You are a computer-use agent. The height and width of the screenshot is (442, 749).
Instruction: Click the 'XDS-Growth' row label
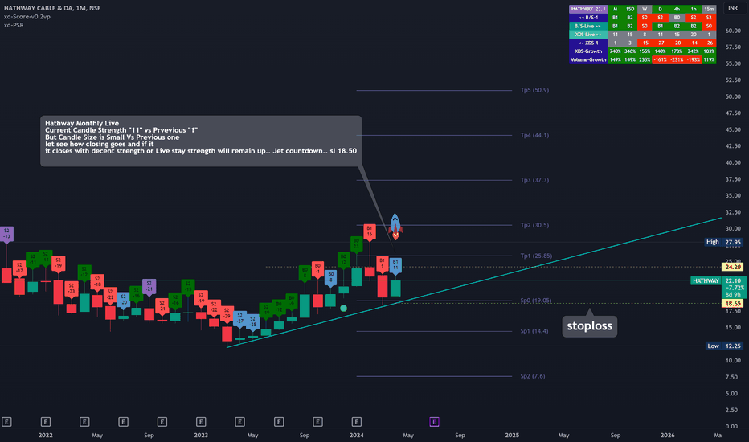point(588,51)
